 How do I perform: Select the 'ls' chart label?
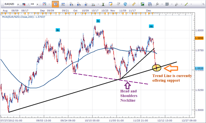point(58,30)
